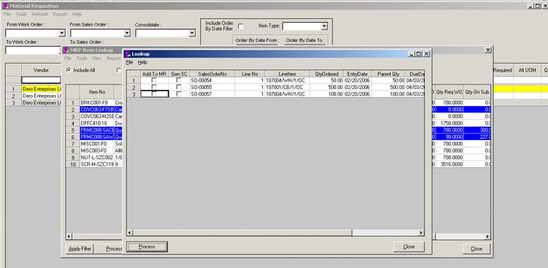The height and width of the screenshot is (268, 548).
Task: Click Order By Date To button
Action: pos(305,41)
